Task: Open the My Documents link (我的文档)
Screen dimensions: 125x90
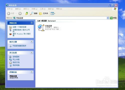Action: click(16, 62)
